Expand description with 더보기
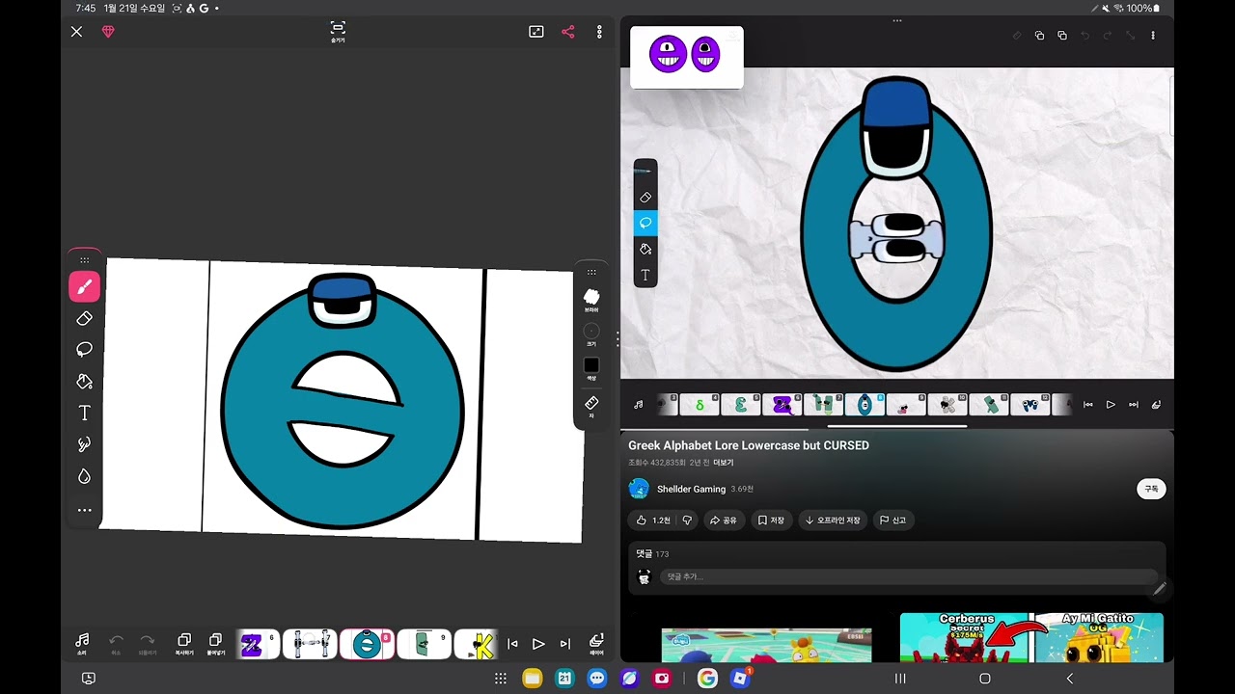This screenshot has height=694, width=1235. click(724, 463)
